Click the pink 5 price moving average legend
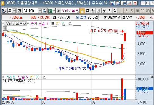This screenshot has width=154, height=105. tap(47, 23)
